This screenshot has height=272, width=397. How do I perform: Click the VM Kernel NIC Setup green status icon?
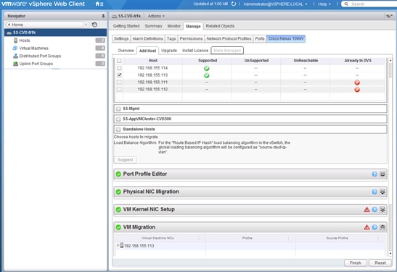118,209
